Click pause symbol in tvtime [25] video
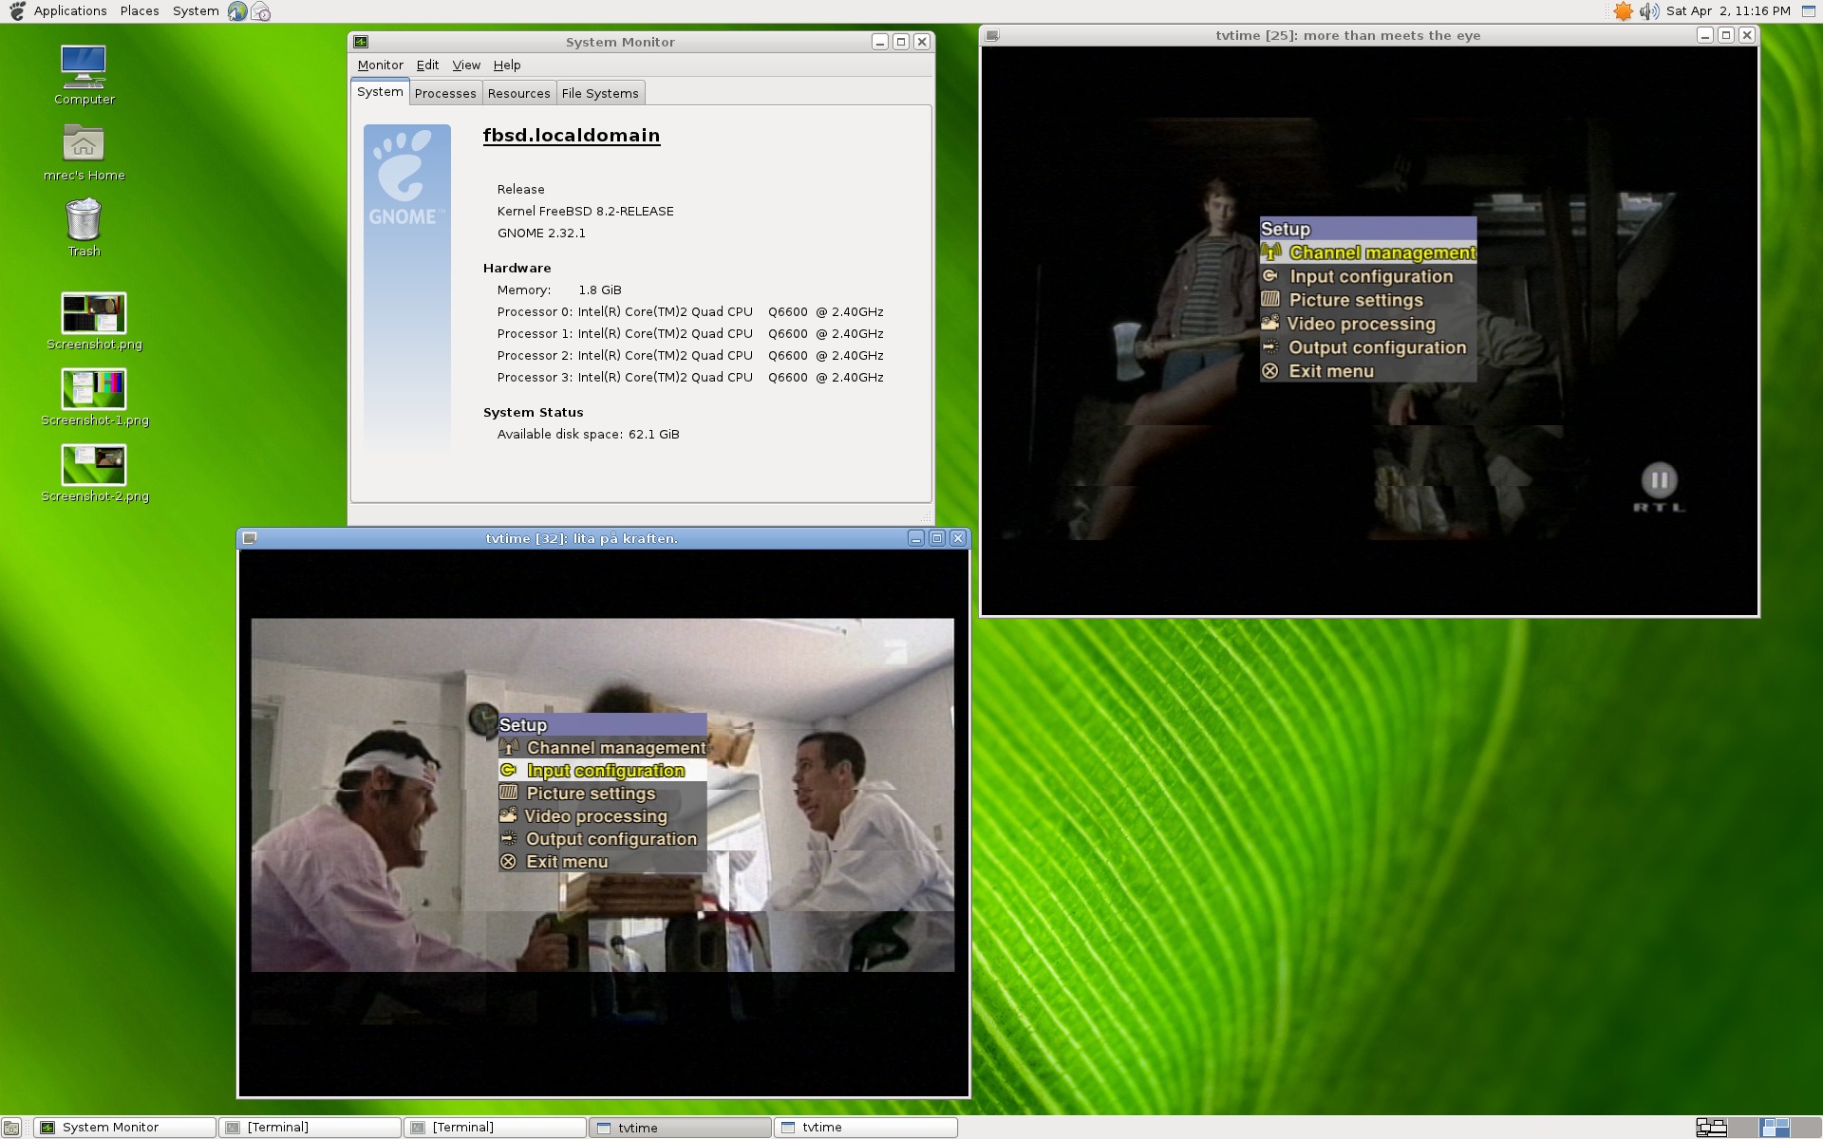 click(1659, 480)
